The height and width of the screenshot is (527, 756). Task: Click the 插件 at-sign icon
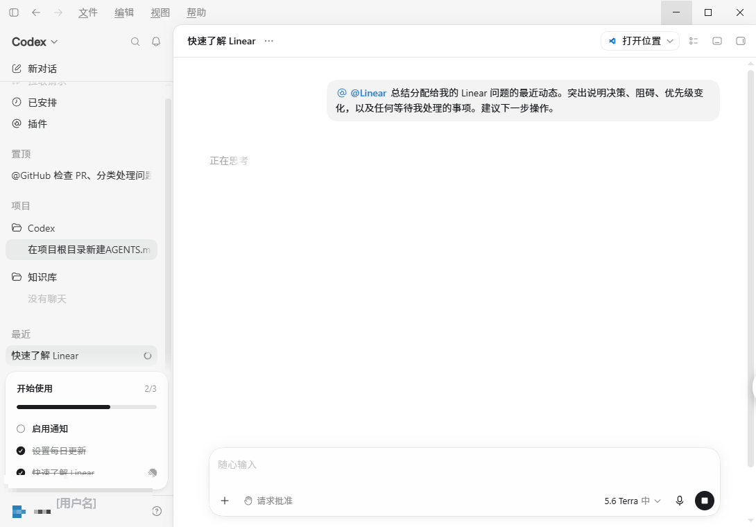[17, 123]
